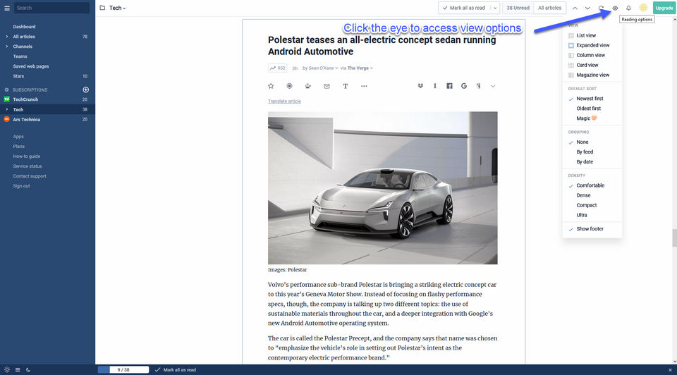The width and height of the screenshot is (677, 375).
Task: Click the 952 popularity trend badge
Action: pyautogui.click(x=278, y=68)
